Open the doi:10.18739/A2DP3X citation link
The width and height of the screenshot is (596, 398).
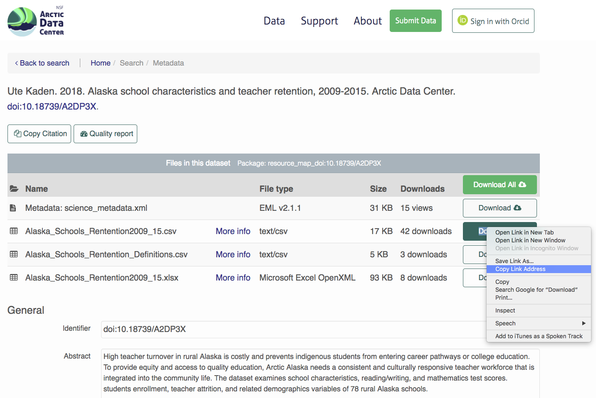click(52, 106)
